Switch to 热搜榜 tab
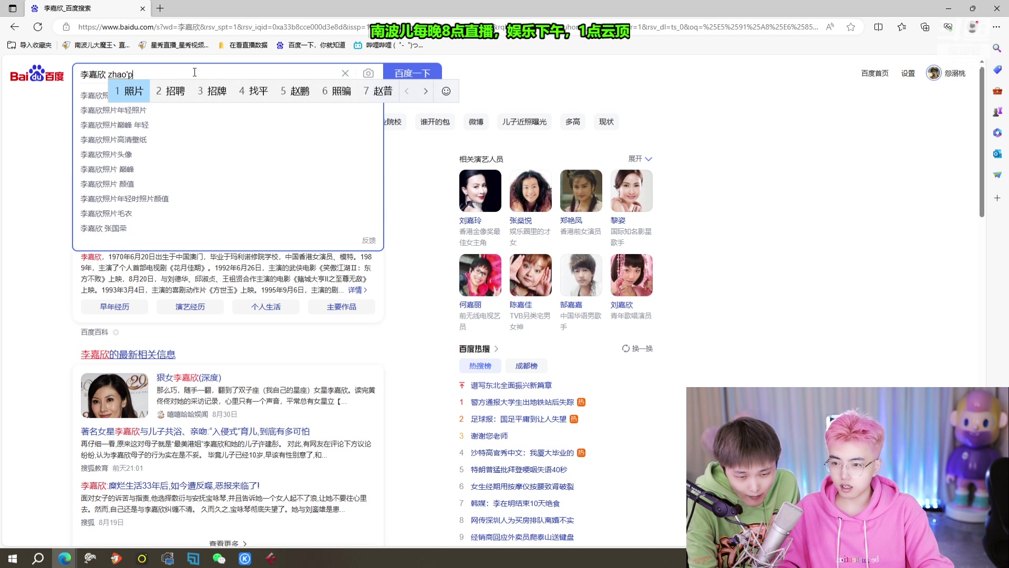 click(x=480, y=366)
